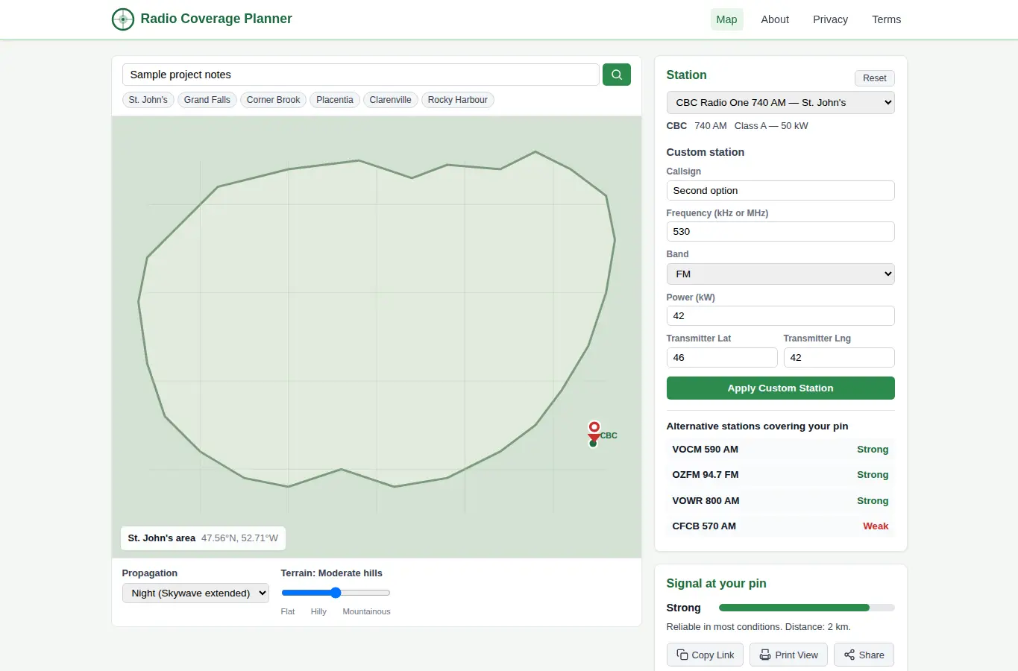1018x671 pixels.
Task: Click the signal strength progress bar
Action: (806, 608)
